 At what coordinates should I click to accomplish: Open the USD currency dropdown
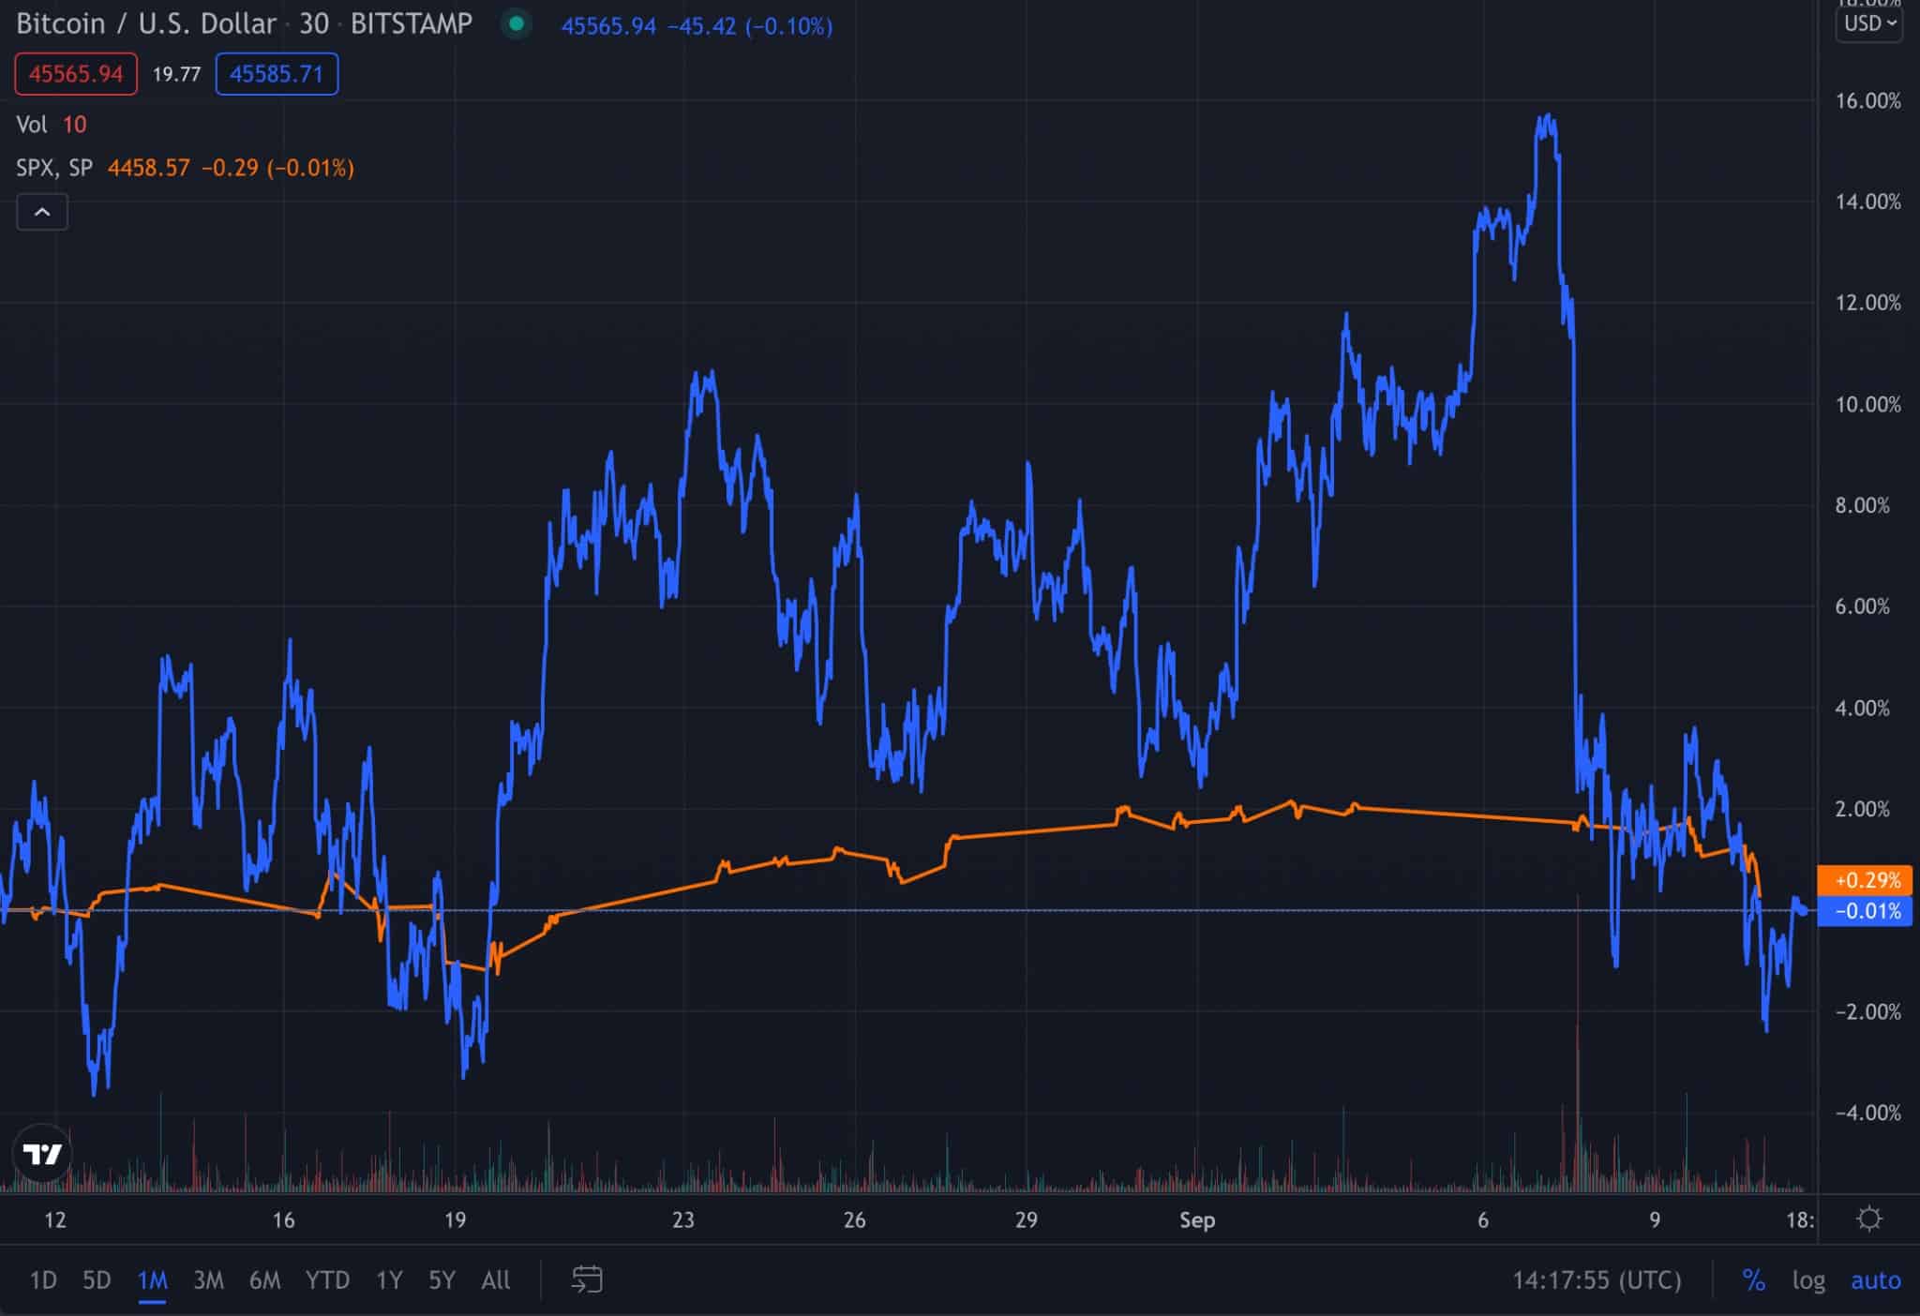[1868, 23]
